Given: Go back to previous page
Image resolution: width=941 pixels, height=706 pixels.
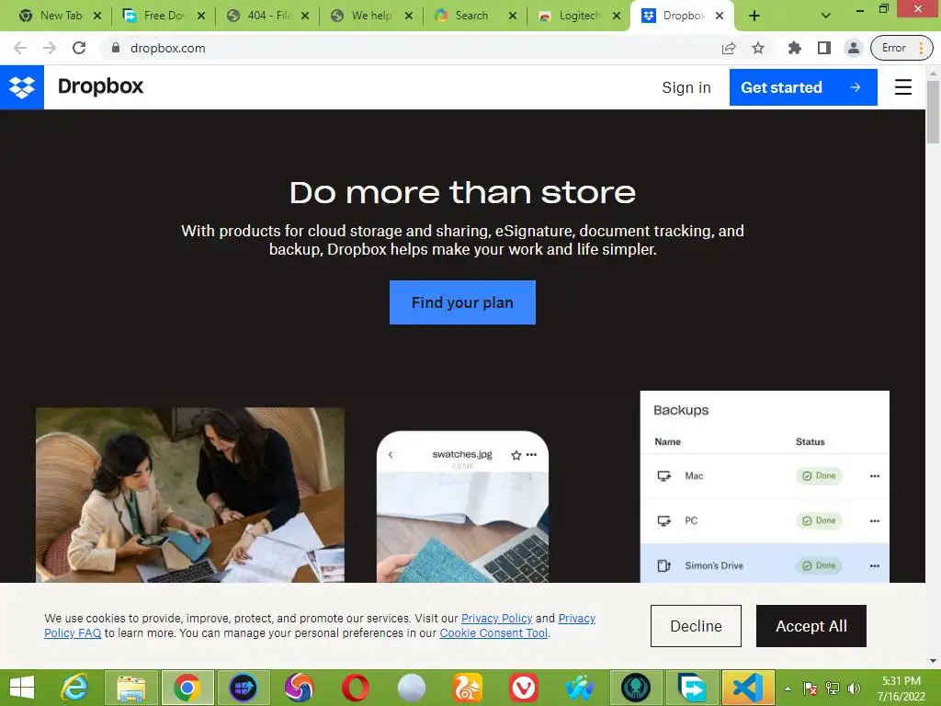Looking at the screenshot, I should (x=20, y=48).
